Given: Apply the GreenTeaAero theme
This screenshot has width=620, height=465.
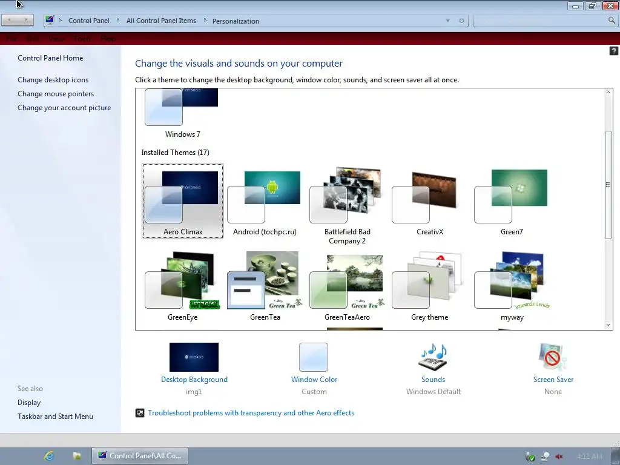Looking at the screenshot, I should tap(347, 286).
